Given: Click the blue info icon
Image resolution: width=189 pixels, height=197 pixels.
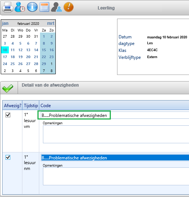Looking at the screenshot, I should point(32,7).
